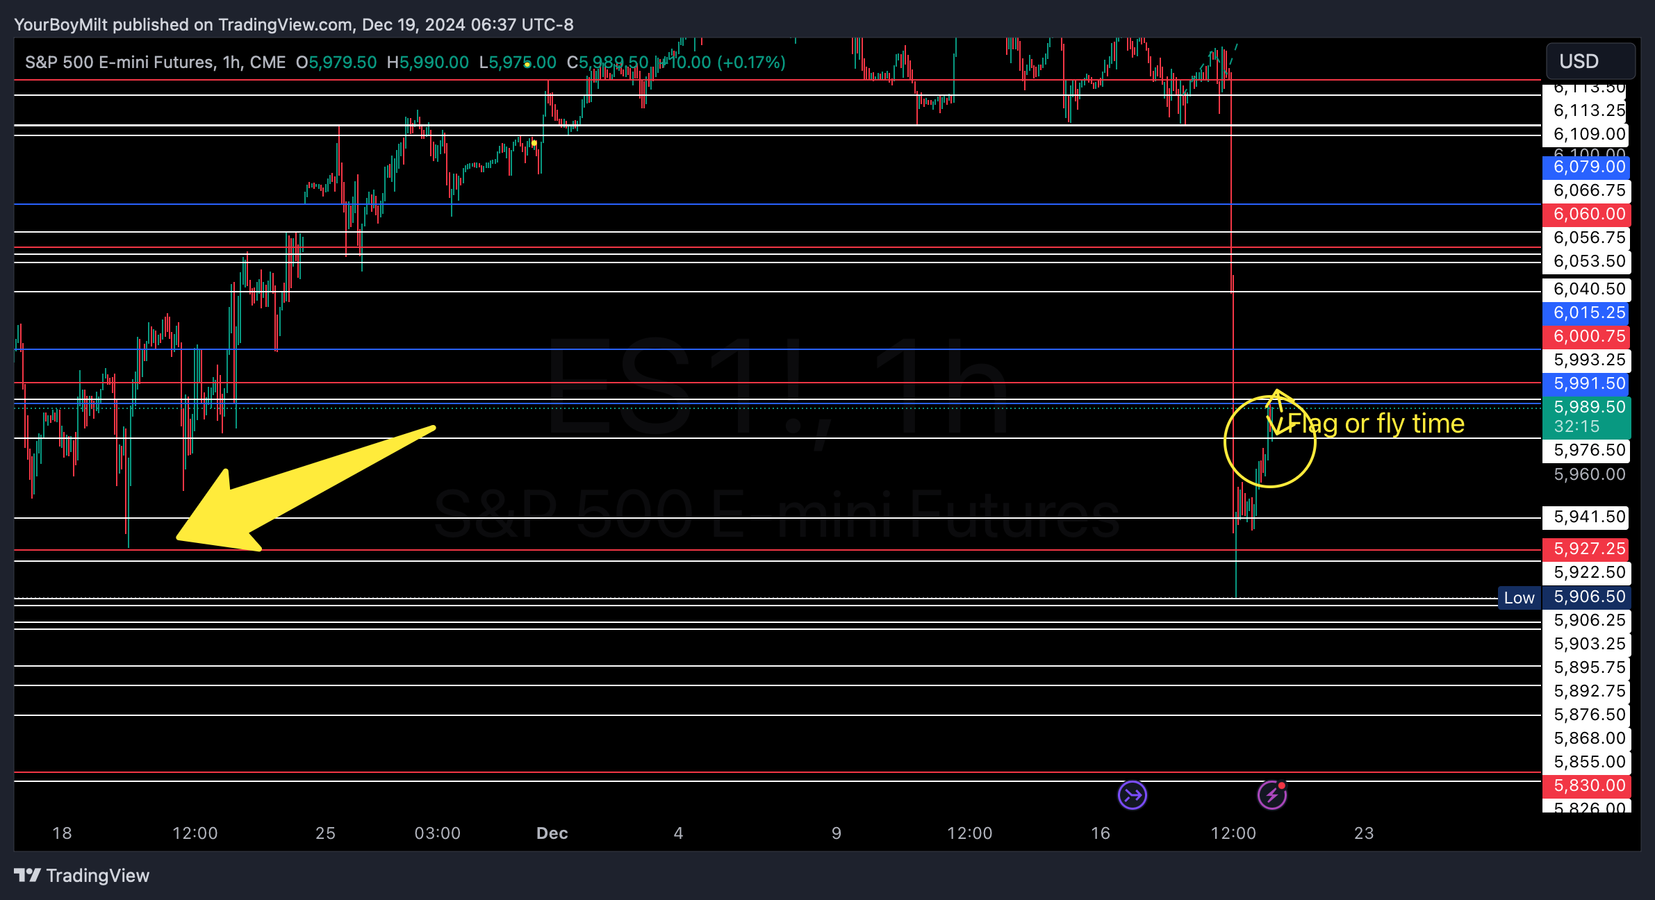
Task: Click the current price label 5,989.50
Action: click(x=1589, y=407)
